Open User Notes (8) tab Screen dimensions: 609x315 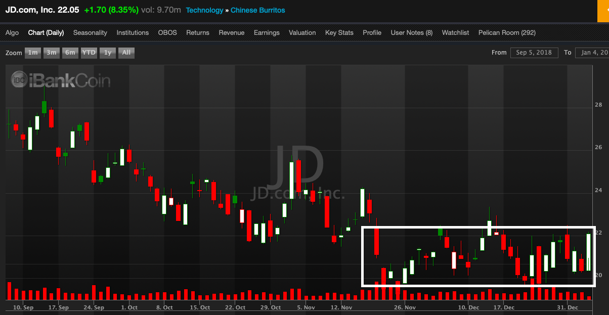[x=412, y=32]
